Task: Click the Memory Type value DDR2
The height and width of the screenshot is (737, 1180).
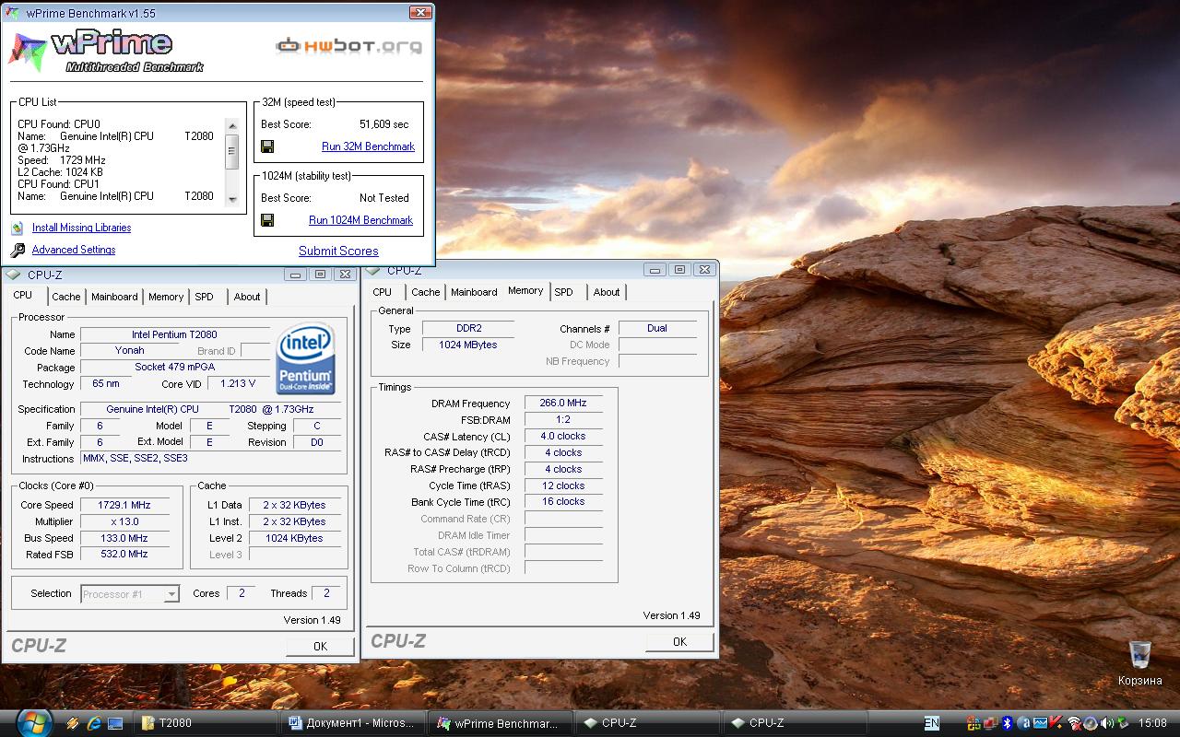Action: pyautogui.click(x=468, y=328)
